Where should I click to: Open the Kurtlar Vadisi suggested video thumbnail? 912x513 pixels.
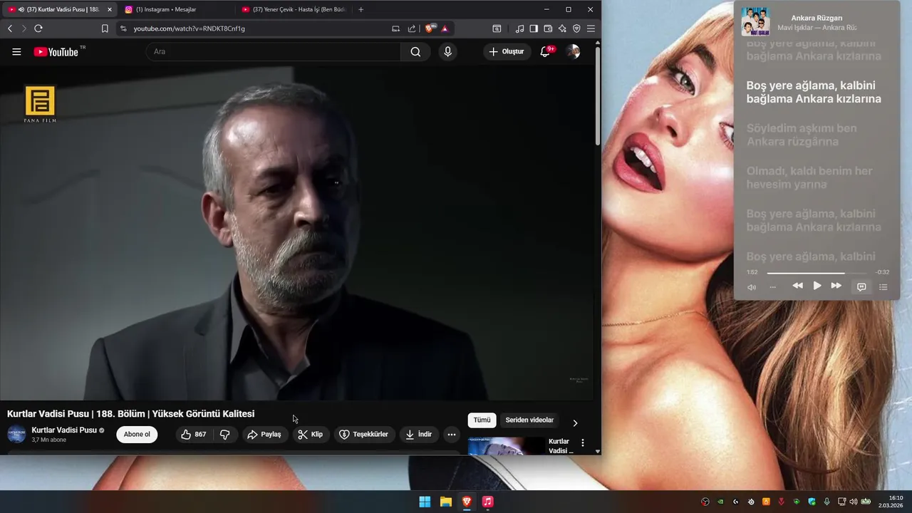pos(506,446)
